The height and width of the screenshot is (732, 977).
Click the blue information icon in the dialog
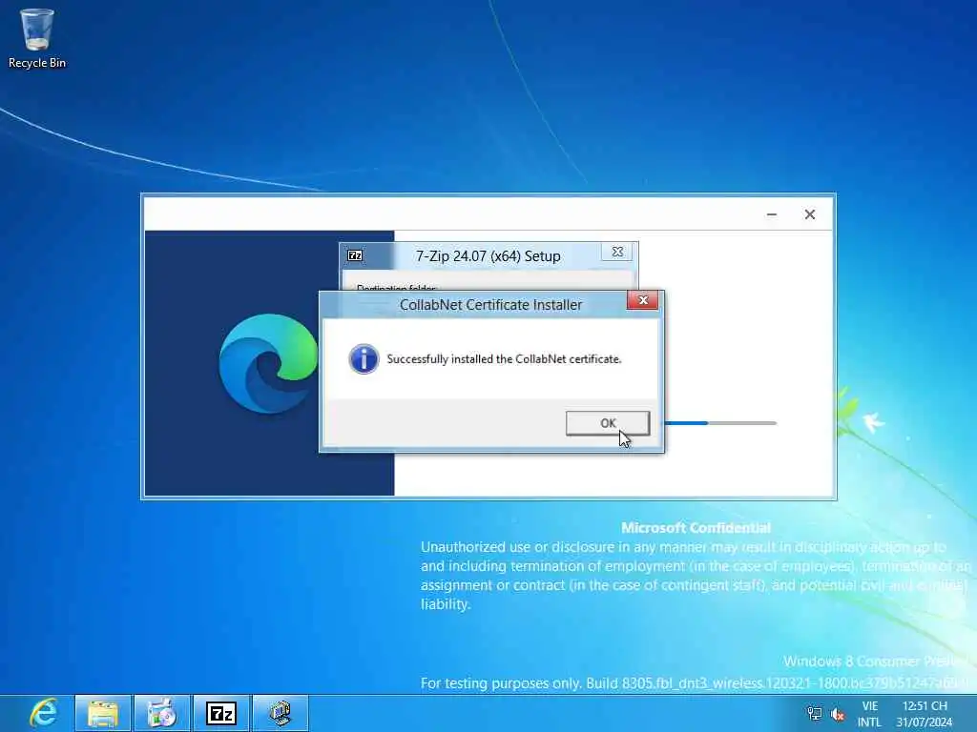coord(364,359)
